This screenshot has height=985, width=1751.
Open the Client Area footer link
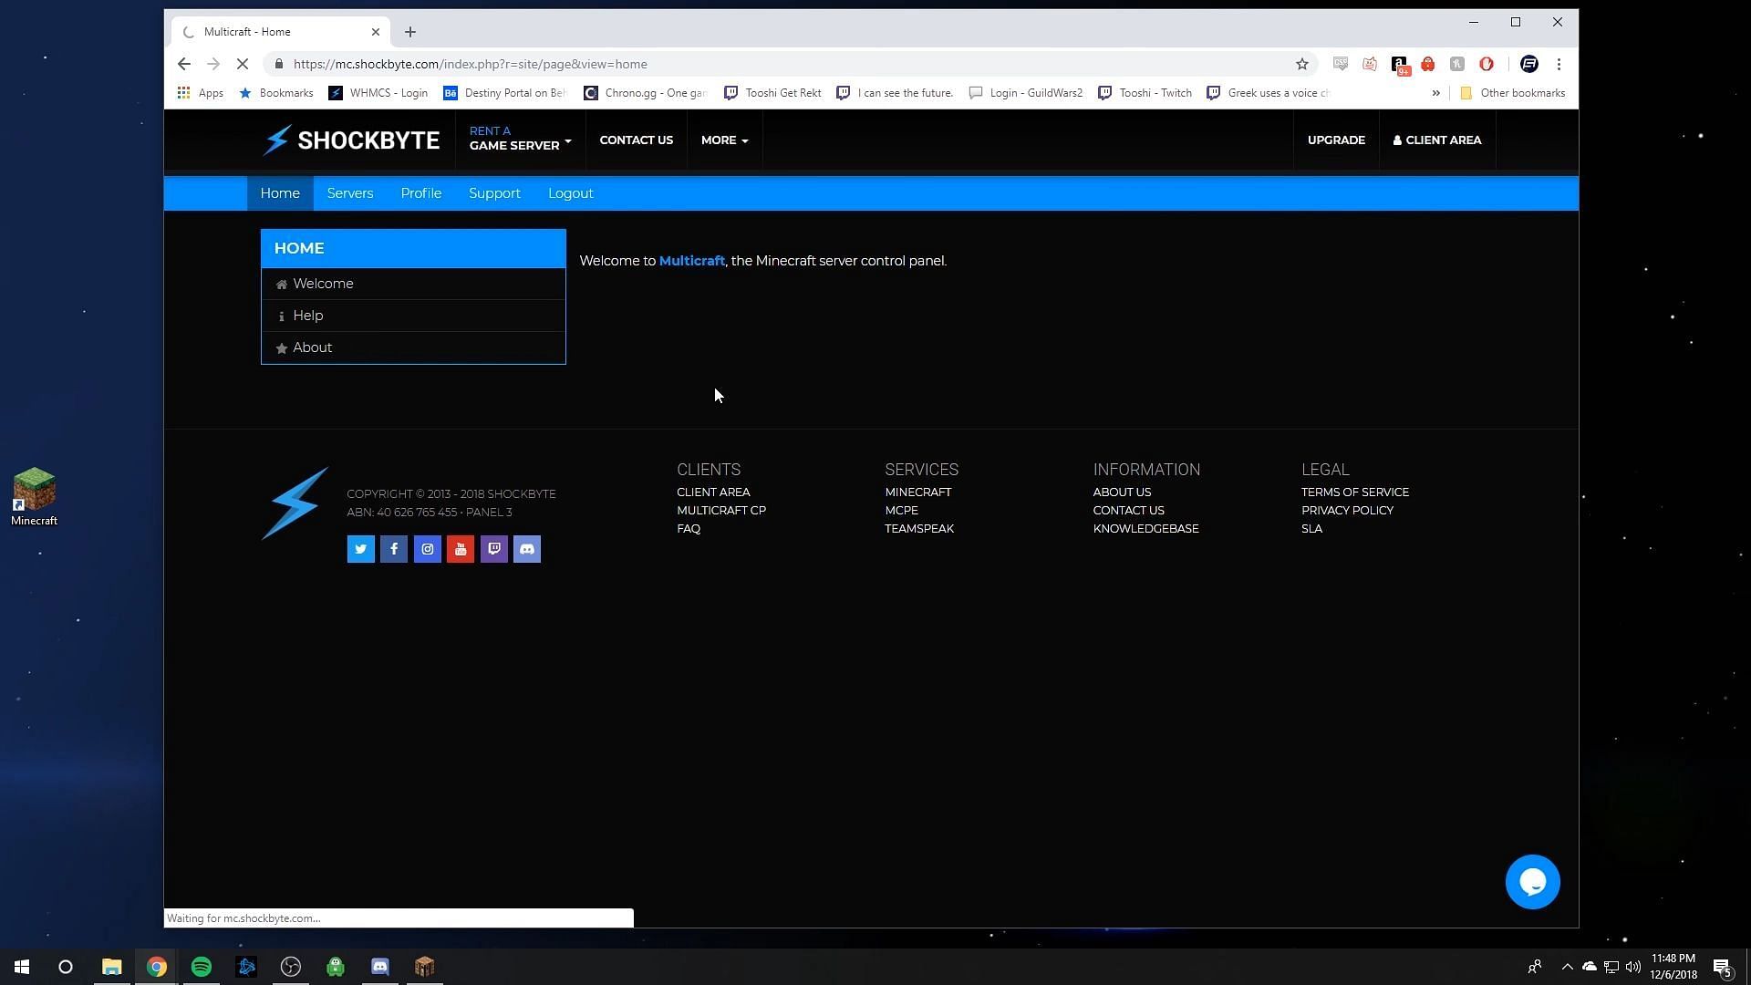713,493
